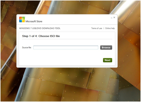Click the Microsoft Store logo icon
This screenshot has width=141, height=102.
tap(22, 19)
